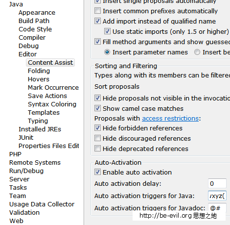This screenshot has height=225, width=230.
Task: Select the Insert best guessed radio button
Action: click(x=197, y=52)
